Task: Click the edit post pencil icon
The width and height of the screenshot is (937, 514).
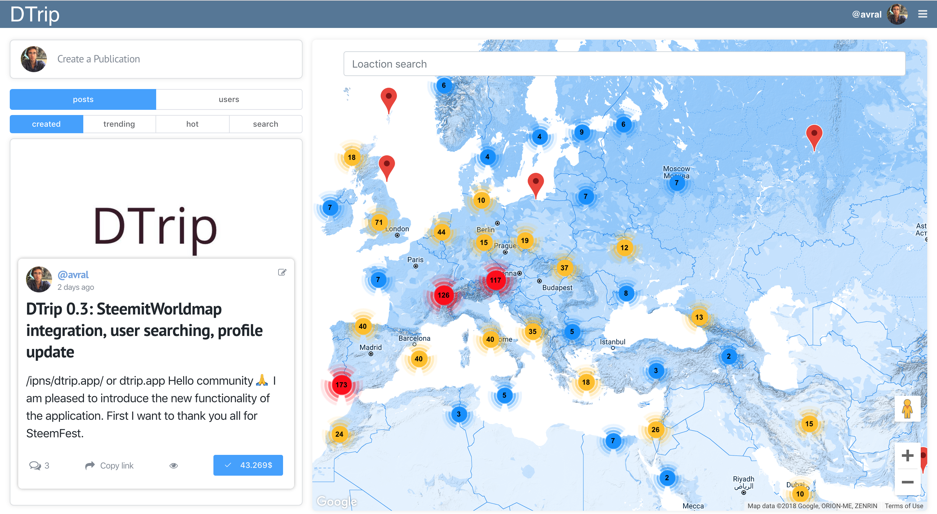Action: coord(282,272)
